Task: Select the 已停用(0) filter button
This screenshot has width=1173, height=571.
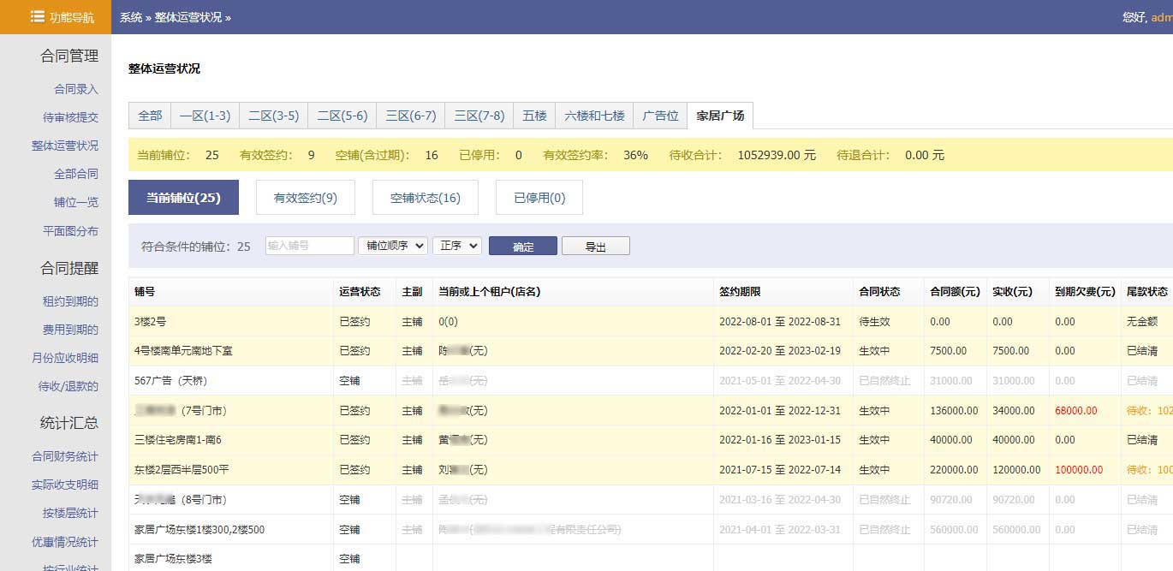Action: [539, 198]
